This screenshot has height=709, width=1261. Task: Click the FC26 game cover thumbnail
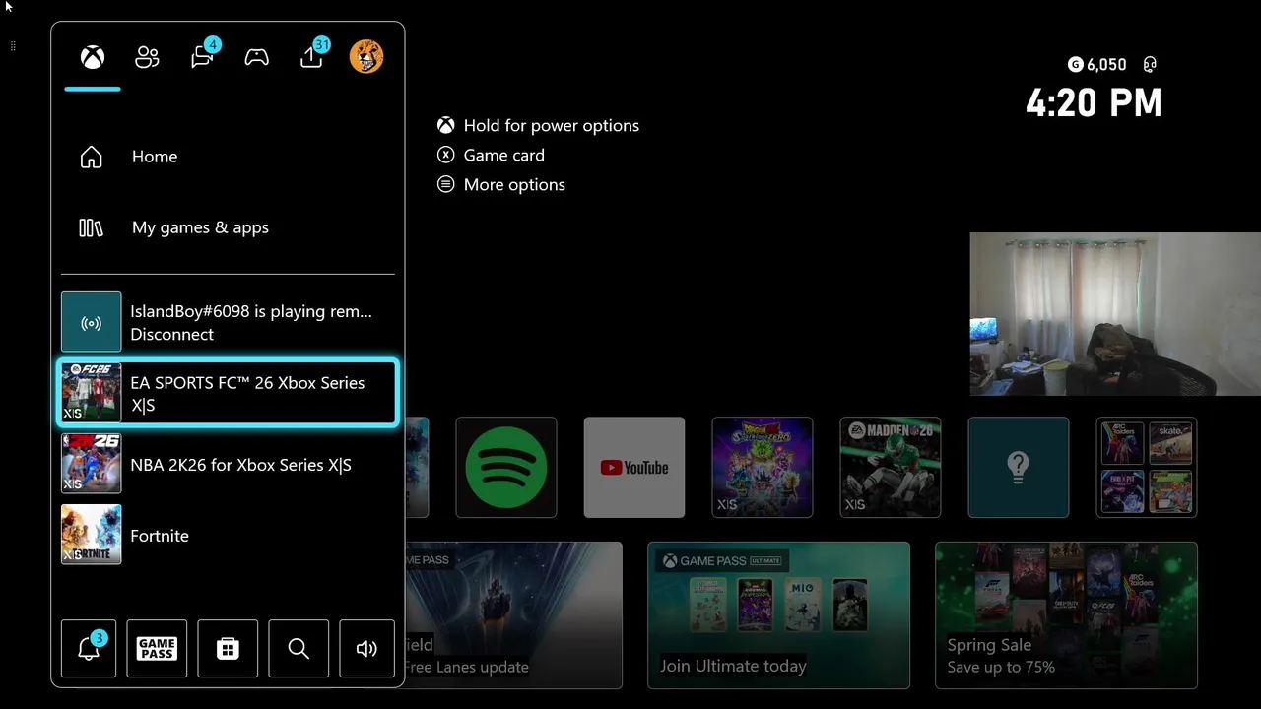coord(92,394)
